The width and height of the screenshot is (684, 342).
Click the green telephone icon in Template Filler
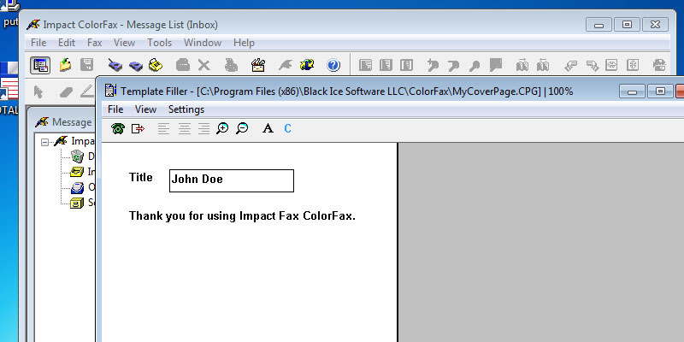(x=118, y=128)
